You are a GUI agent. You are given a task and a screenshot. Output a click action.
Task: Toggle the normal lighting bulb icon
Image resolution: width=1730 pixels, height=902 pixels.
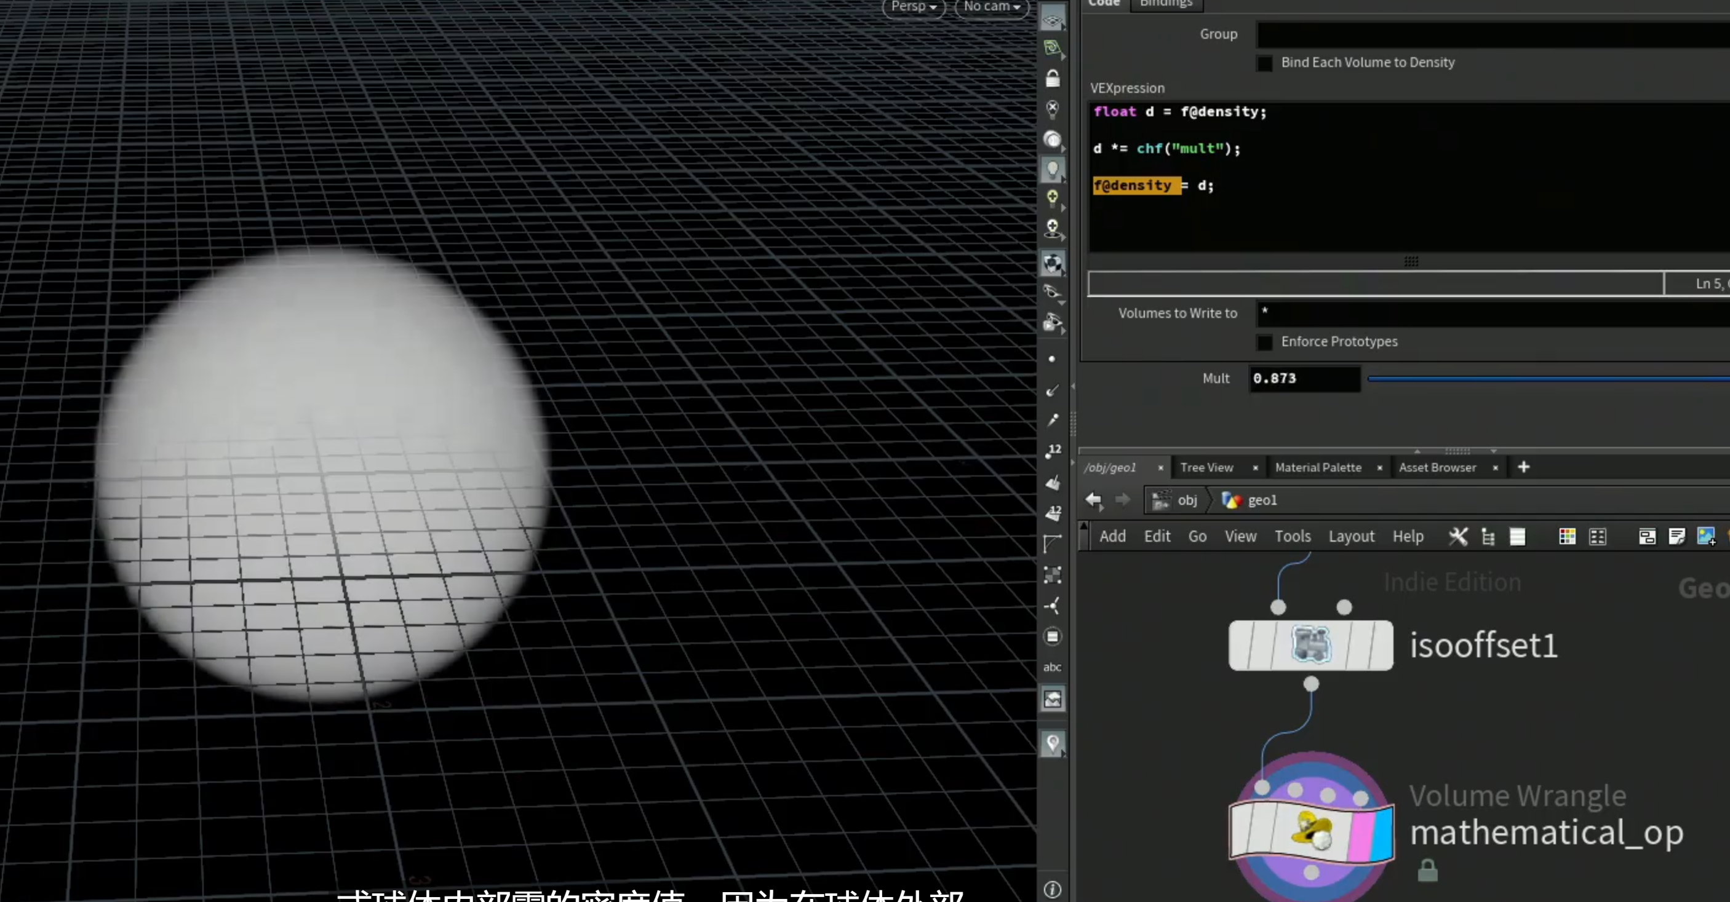point(1053,169)
